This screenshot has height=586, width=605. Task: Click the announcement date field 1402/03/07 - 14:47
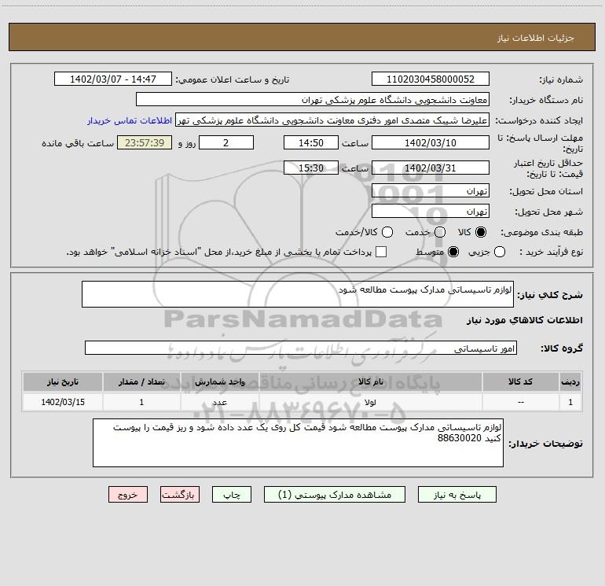pyautogui.click(x=113, y=79)
